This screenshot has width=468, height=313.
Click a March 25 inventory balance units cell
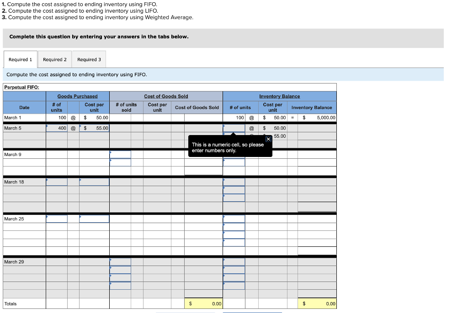click(234, 219)
